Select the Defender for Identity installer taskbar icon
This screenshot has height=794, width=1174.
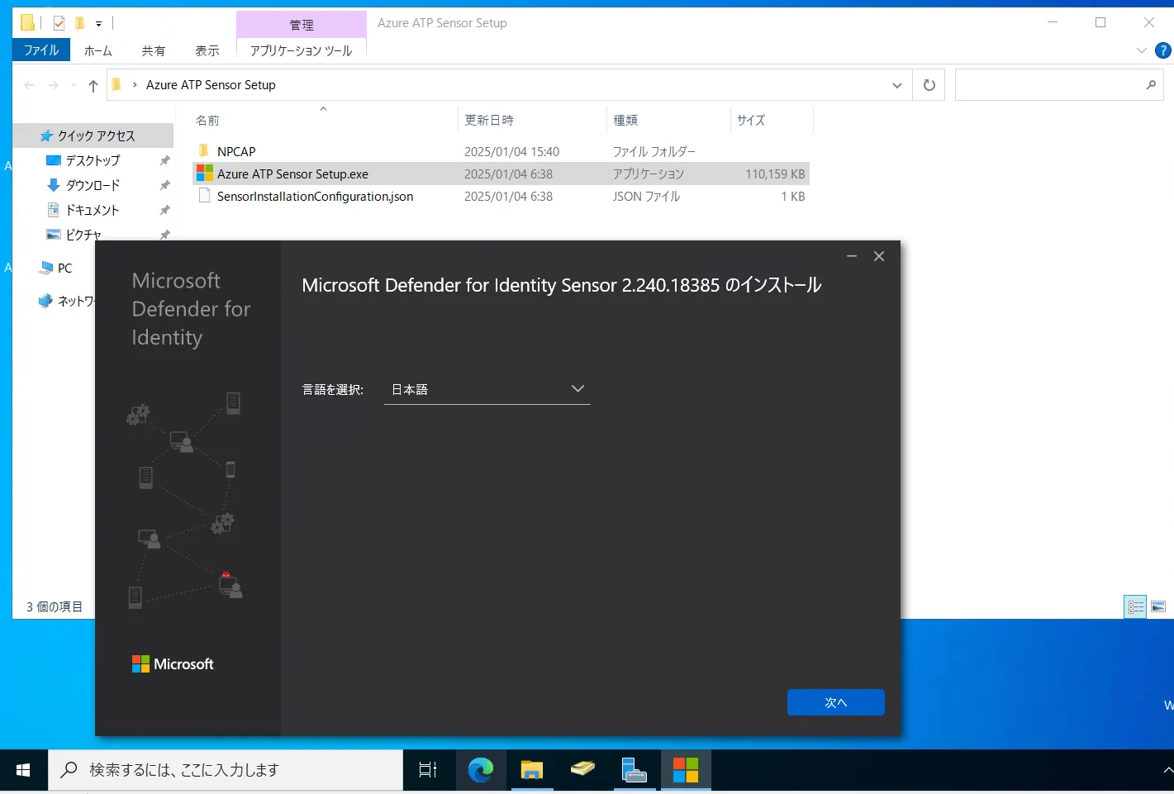tap(686, 769)
